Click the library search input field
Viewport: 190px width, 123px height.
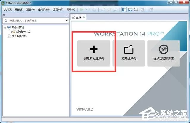[36, 21]
